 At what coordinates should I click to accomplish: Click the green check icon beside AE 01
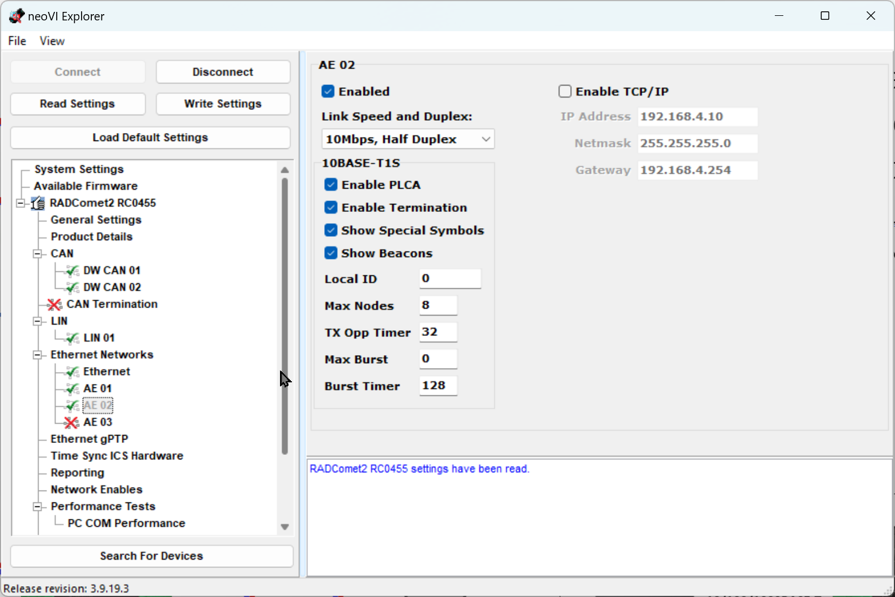click(72, 389)
